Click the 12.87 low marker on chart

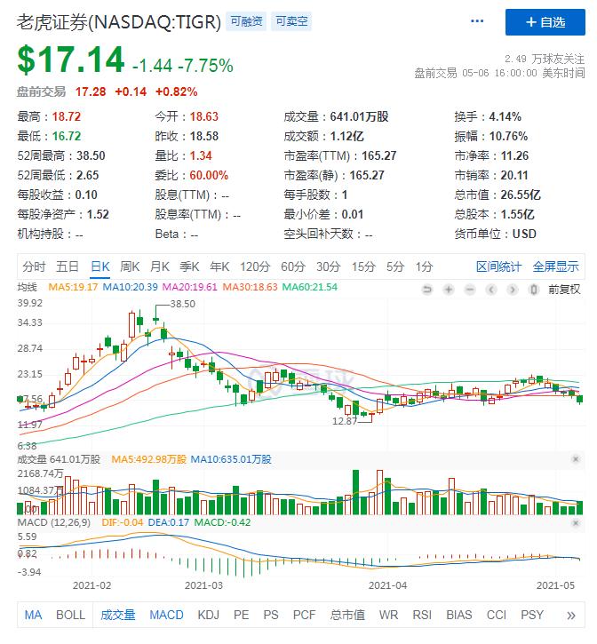coord(345,421)
